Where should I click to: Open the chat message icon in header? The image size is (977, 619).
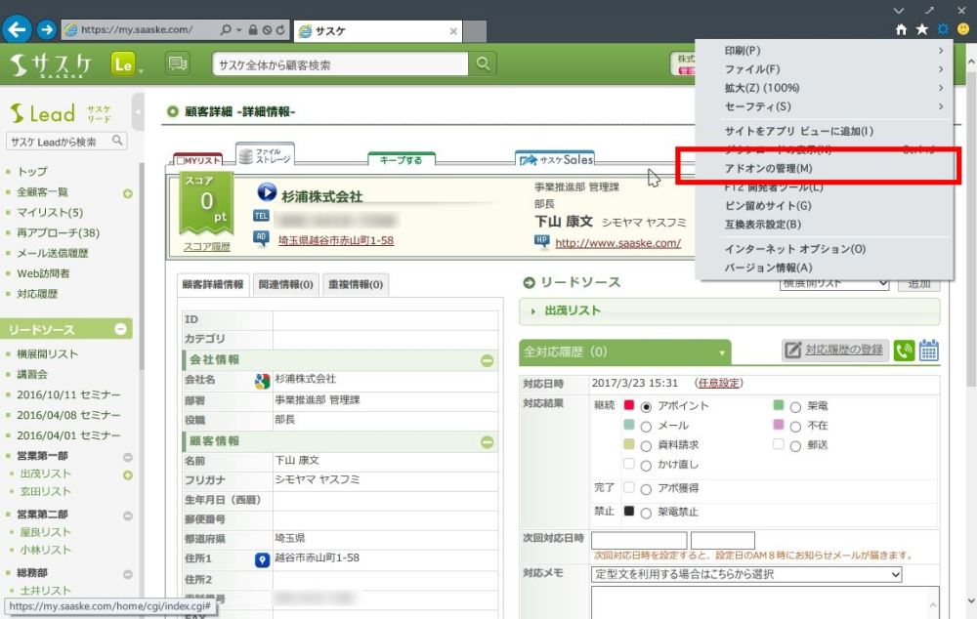177,64
